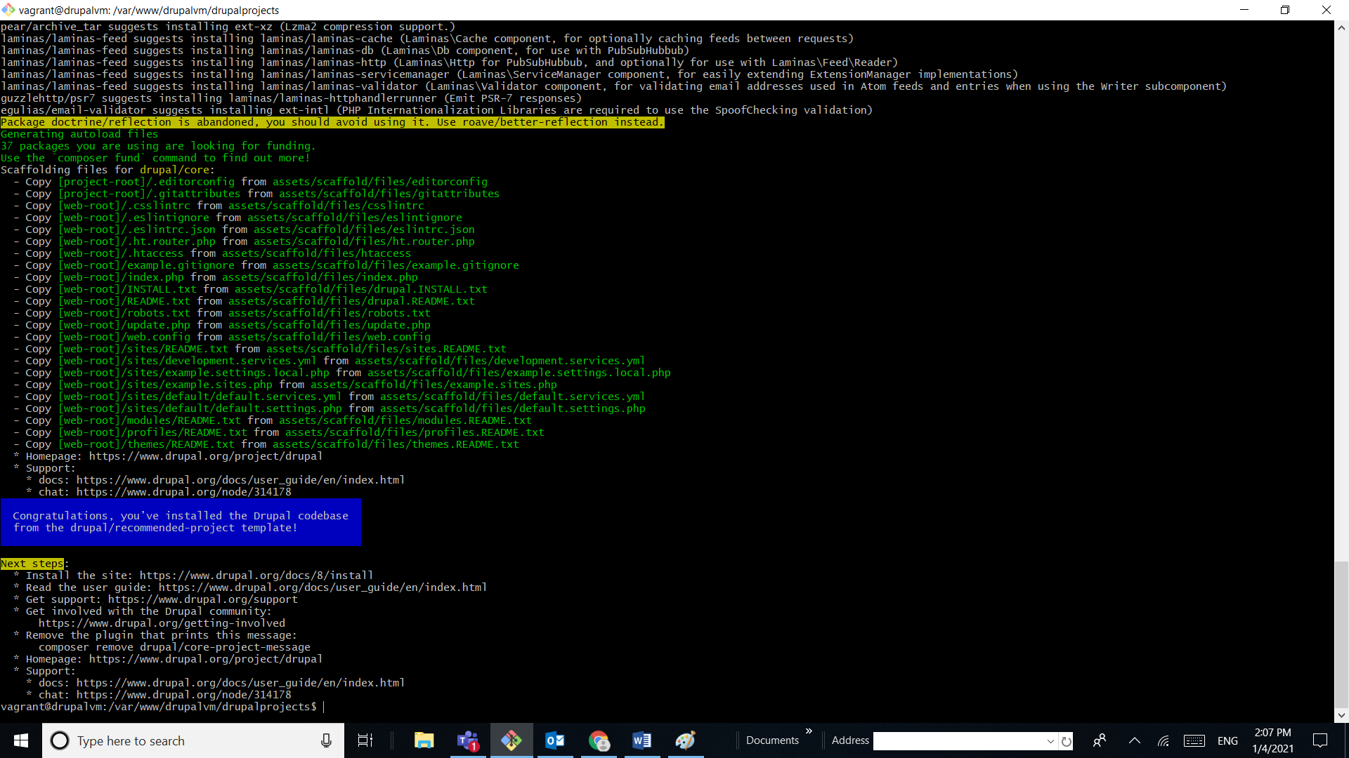Open Outlook from taskbar
1349x758 pixels.
[x=555, y=740]
